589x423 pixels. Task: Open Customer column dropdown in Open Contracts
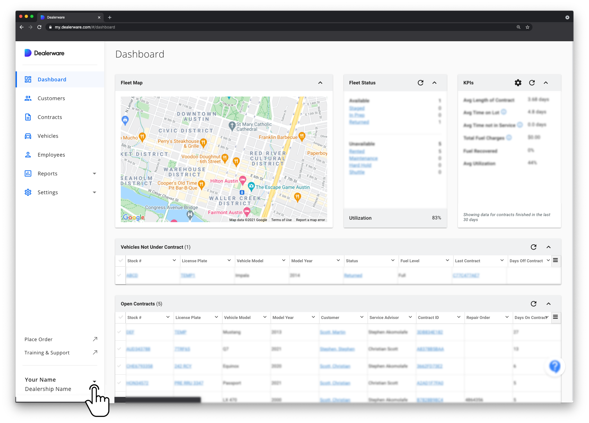pos(362,317)
